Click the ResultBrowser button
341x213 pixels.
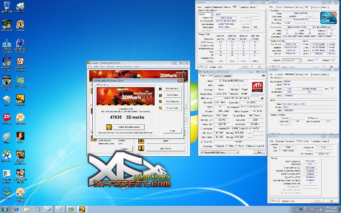172,102
